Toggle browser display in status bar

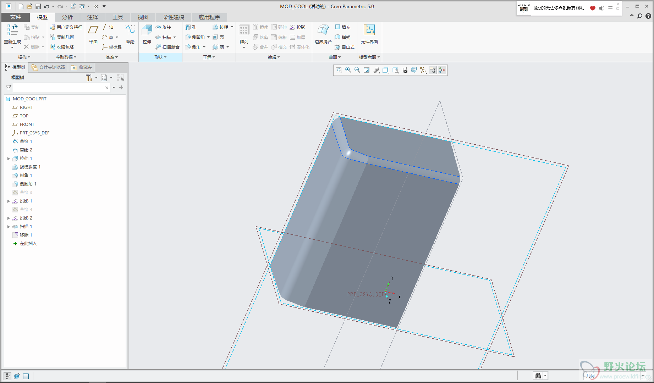pos(17,376)
